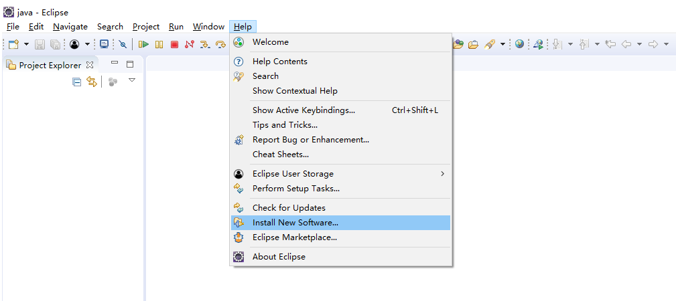Open the Navigate menu
676x301 pixels.
[70, 27]
